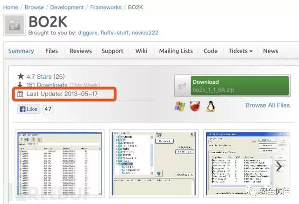
Task: Click the BSD daemon platform icon
Action: coord(195,106)
